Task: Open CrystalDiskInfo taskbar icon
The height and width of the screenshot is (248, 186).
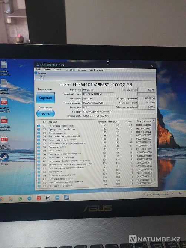Action: click(x=66, y=197)
